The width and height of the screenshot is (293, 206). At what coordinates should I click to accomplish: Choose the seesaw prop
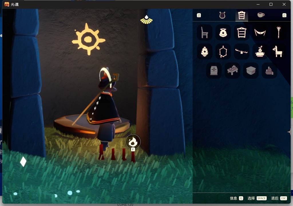click(x=242, y=51)
